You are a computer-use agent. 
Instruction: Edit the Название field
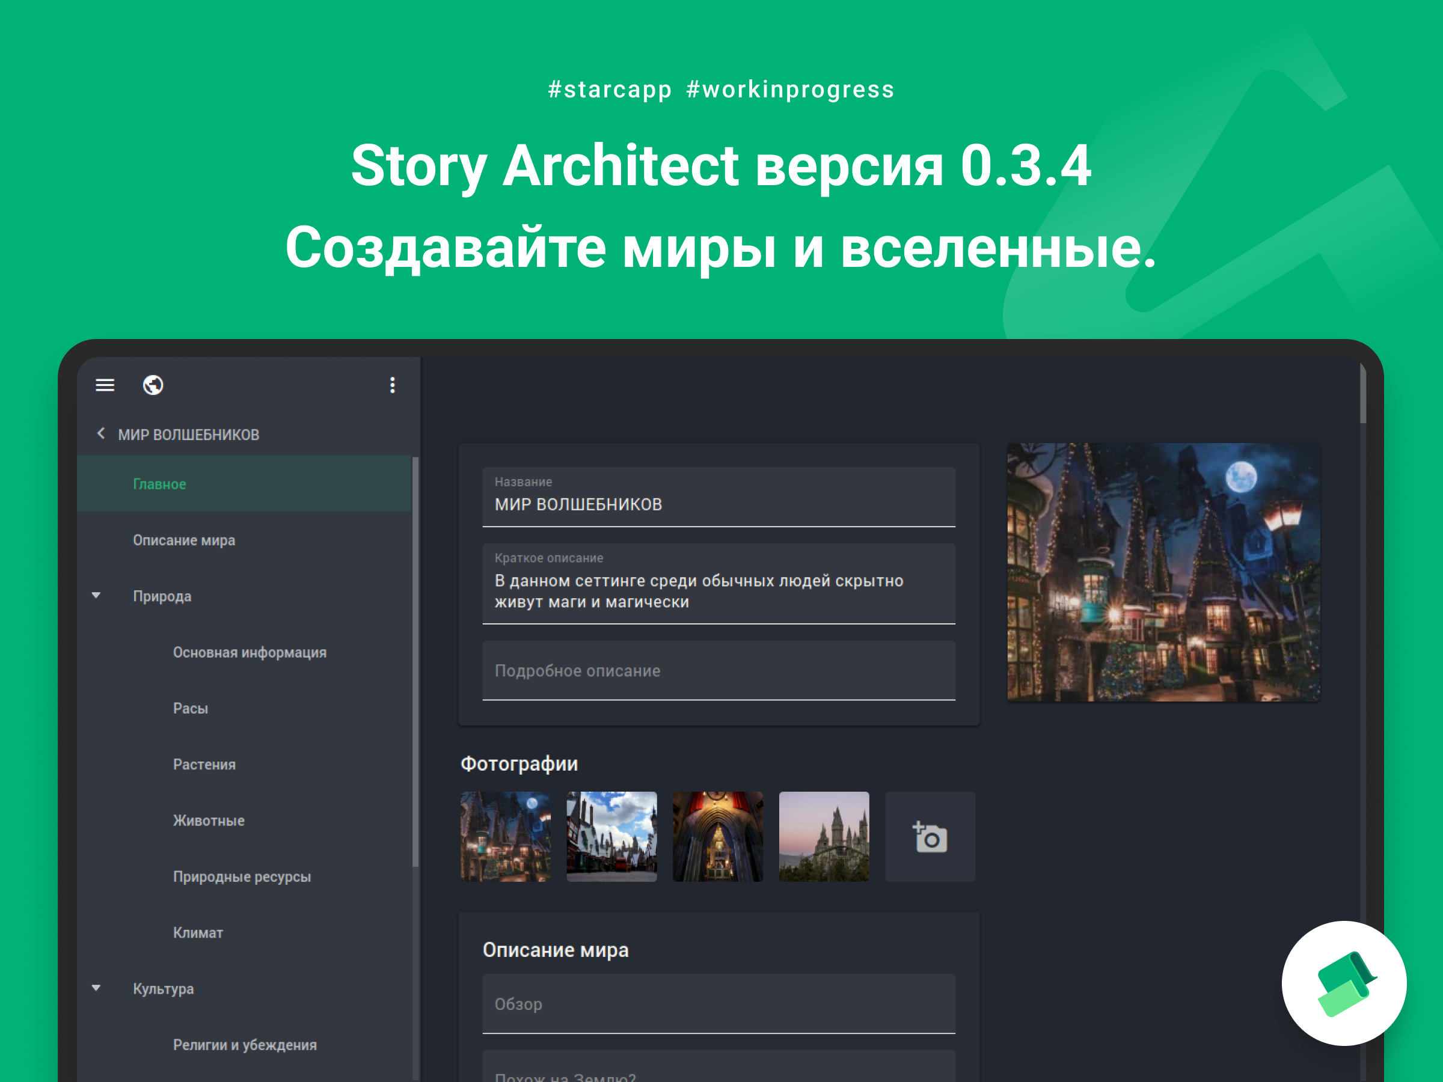[719, 497]
